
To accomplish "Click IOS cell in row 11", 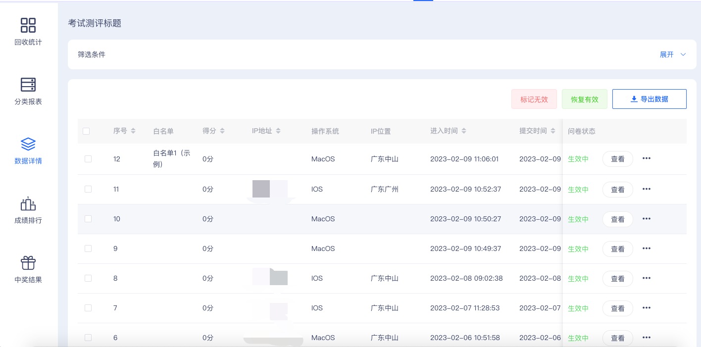I will 317,189.
